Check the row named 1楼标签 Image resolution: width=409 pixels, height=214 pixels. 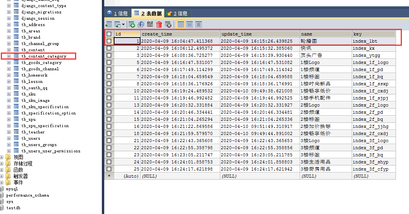click(109, 77)
